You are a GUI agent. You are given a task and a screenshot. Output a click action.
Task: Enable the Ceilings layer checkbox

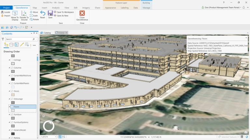tap(12, 60)
